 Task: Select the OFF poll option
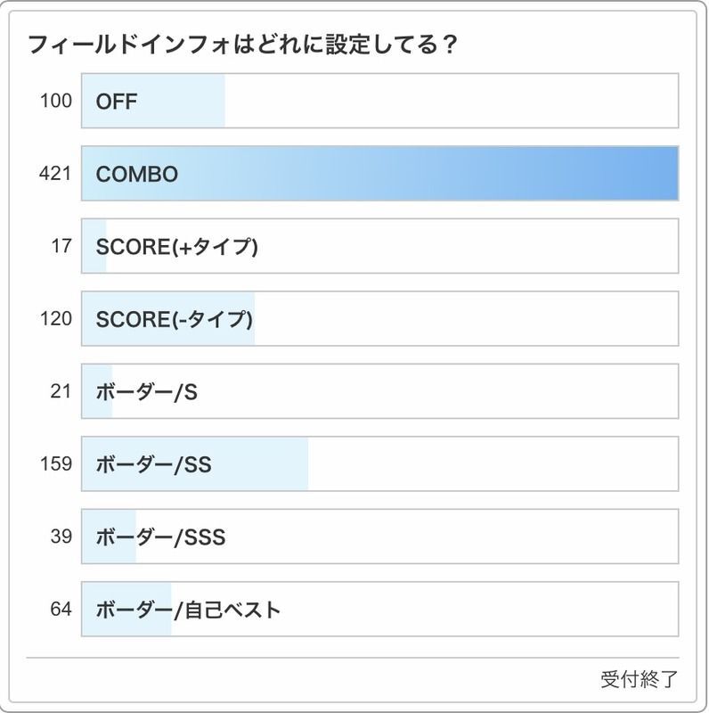117,101
